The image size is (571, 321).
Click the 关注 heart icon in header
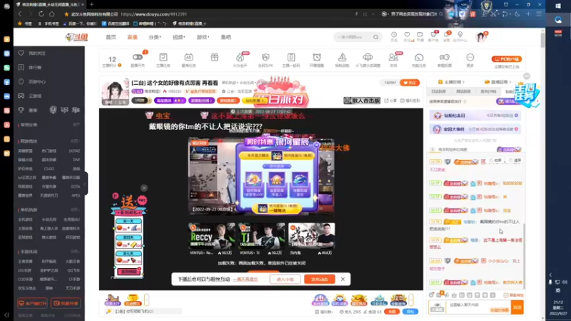(407, 35)
